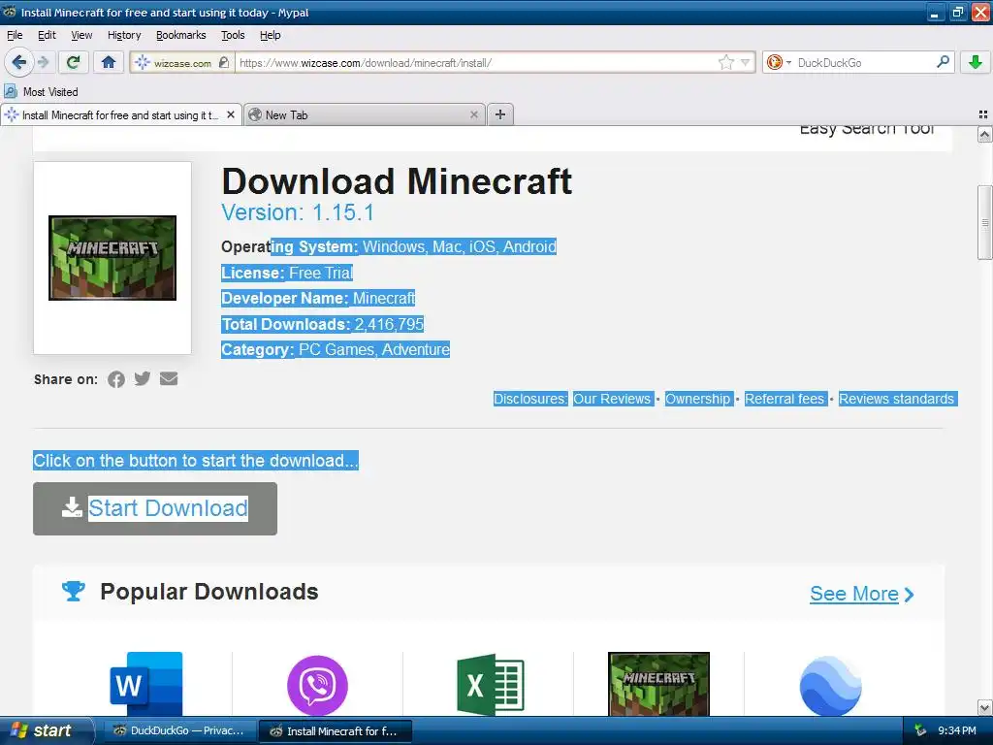This screenshot has width=993, height=745.
Task: Open the Downloads green arrow button
Action: 976,62
